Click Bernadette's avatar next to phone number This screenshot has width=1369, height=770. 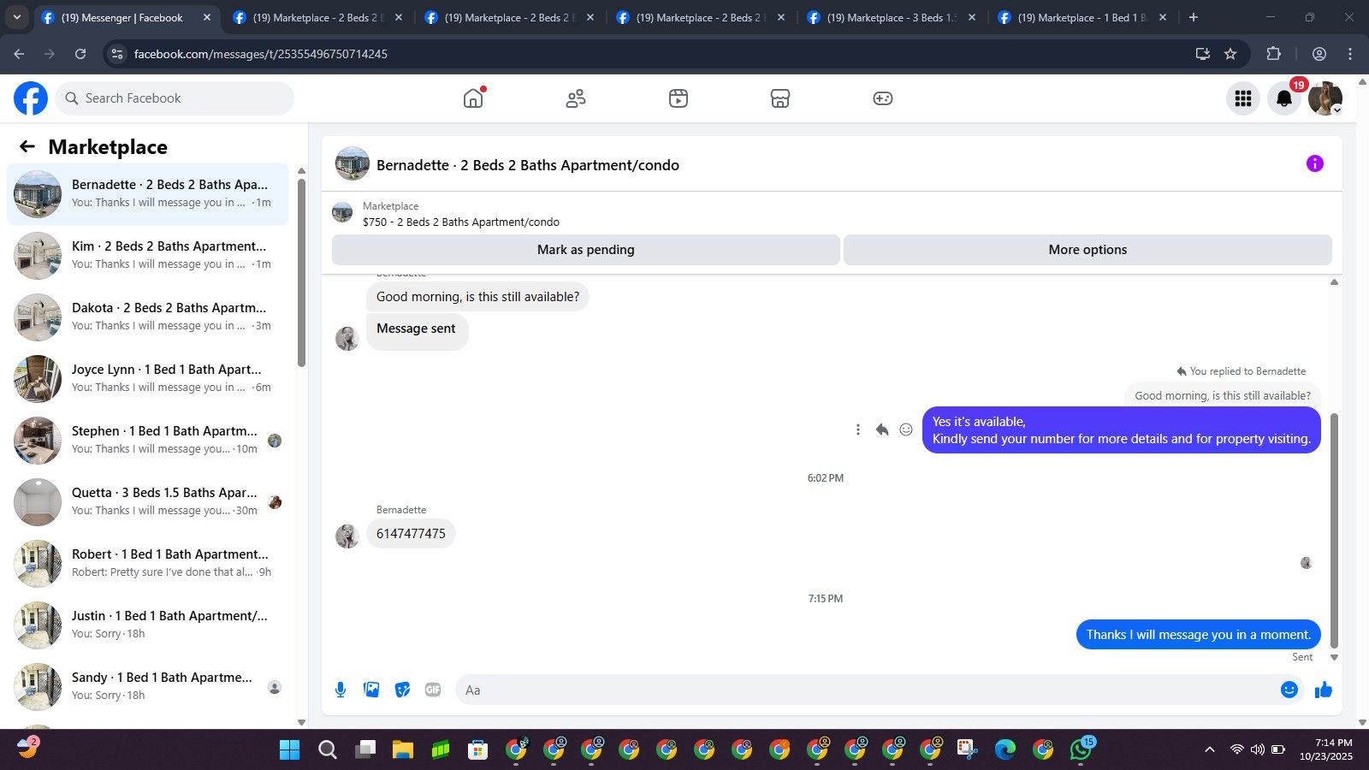[x=347, y=536]
